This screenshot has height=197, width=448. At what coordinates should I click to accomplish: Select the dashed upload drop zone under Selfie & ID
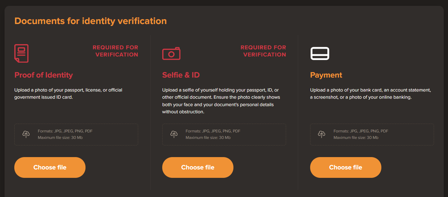224,134
